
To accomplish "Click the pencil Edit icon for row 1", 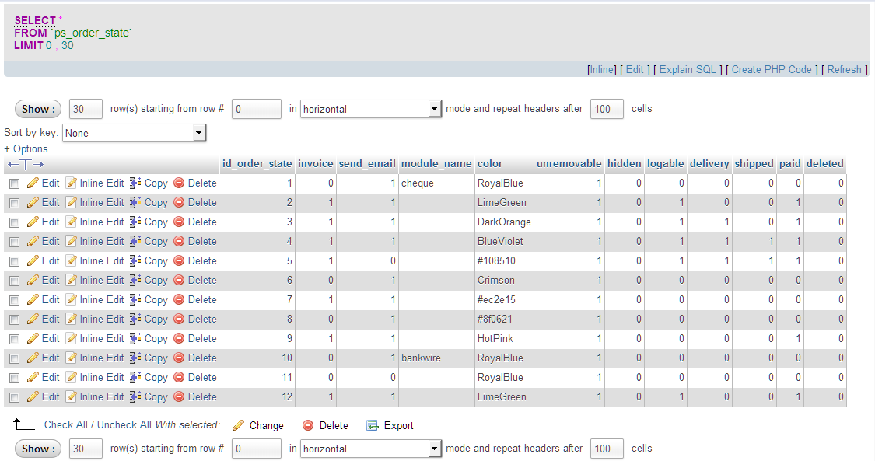I will [33, 183].
